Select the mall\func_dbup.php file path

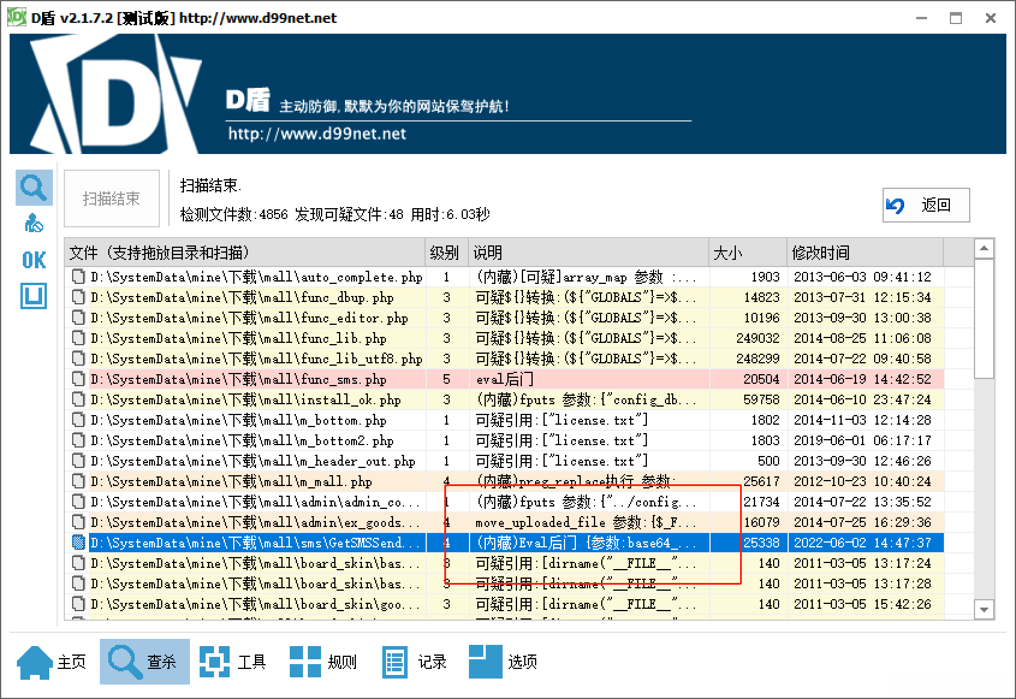[242, 297]
